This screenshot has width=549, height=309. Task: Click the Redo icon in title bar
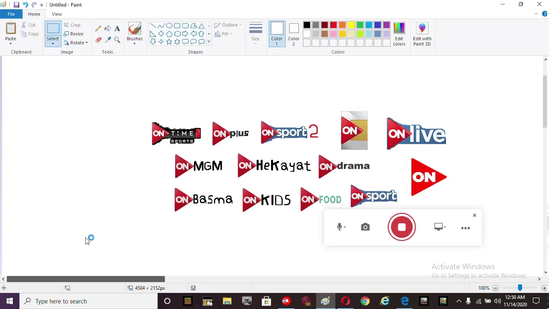coord(34,5)
